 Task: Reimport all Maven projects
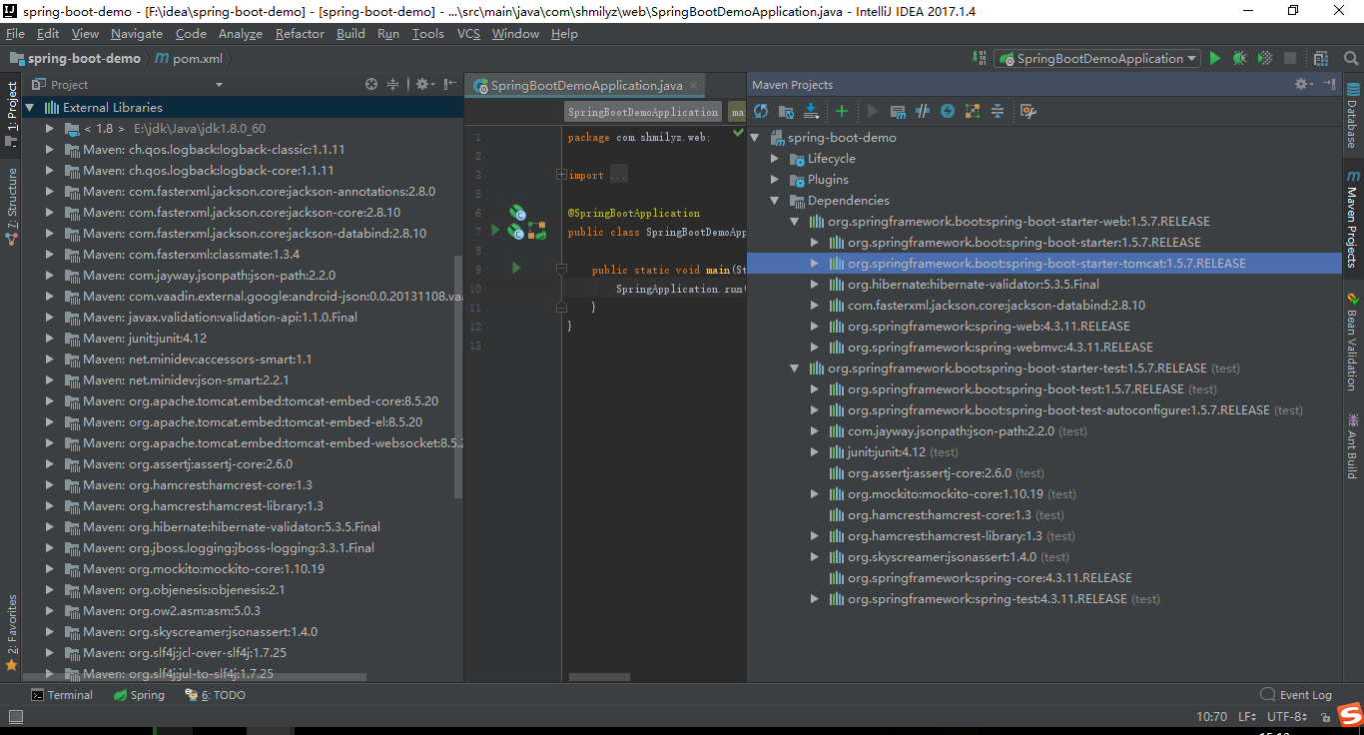[761, 111]
